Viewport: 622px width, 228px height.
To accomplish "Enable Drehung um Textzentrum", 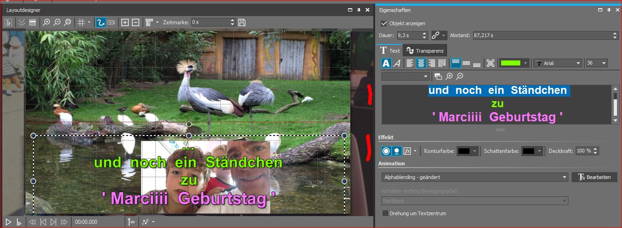I will [385, 213].
